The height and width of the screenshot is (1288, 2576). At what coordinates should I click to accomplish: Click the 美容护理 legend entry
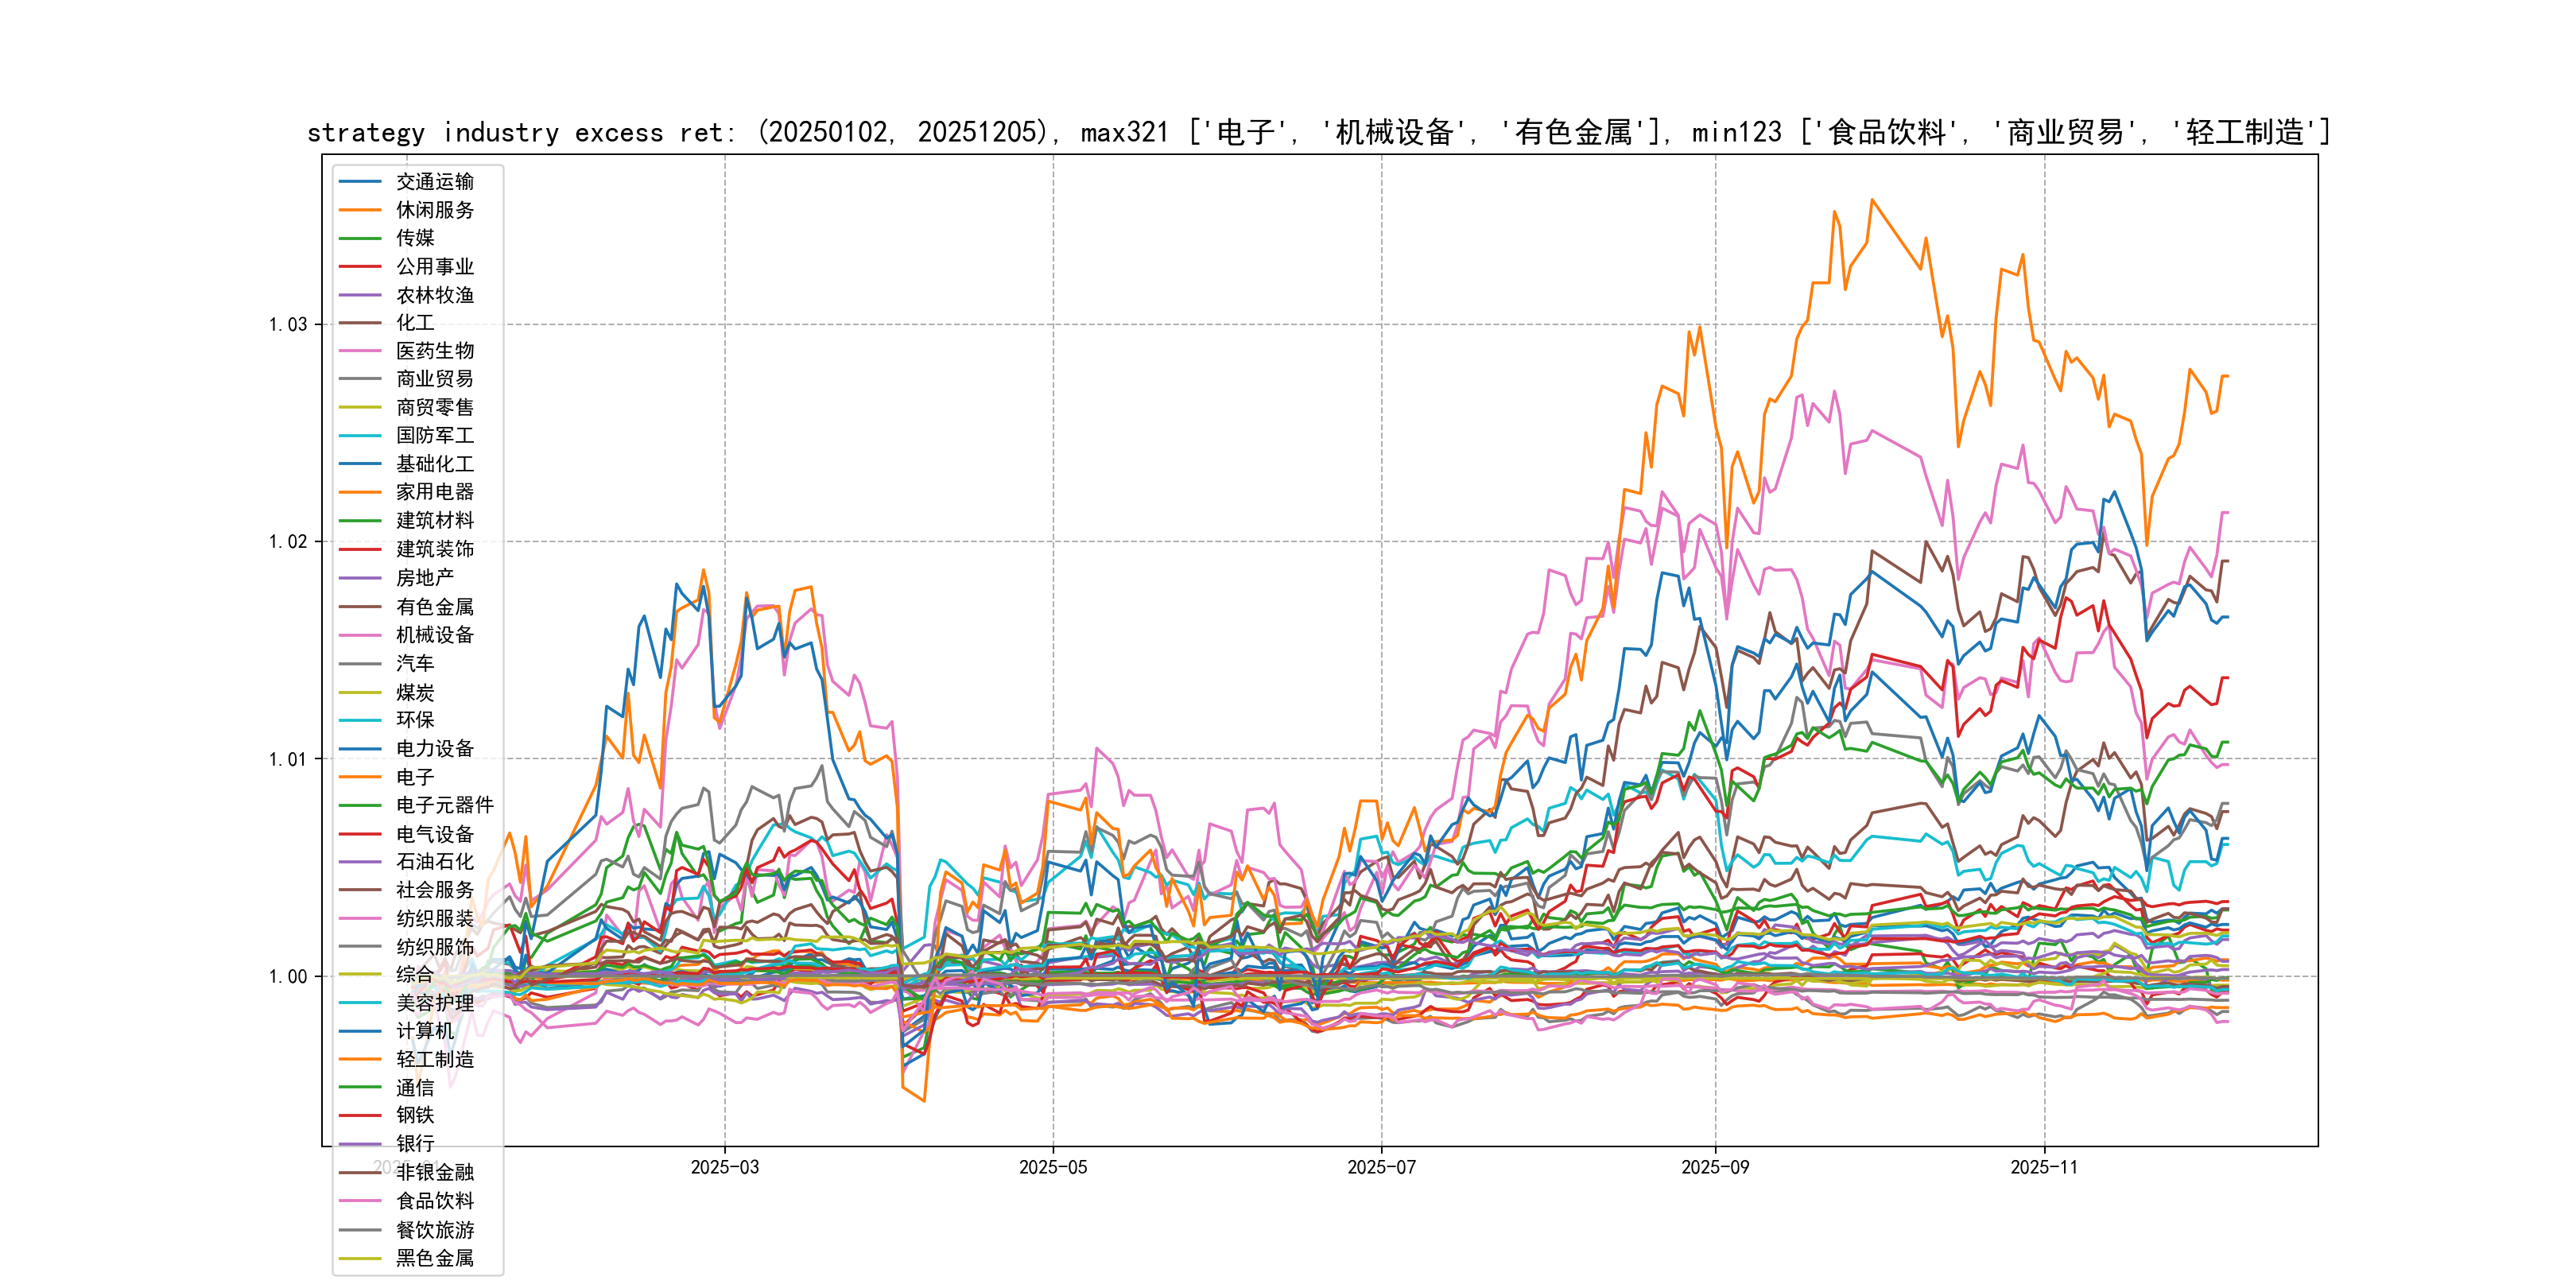[x=435, y=1003]
